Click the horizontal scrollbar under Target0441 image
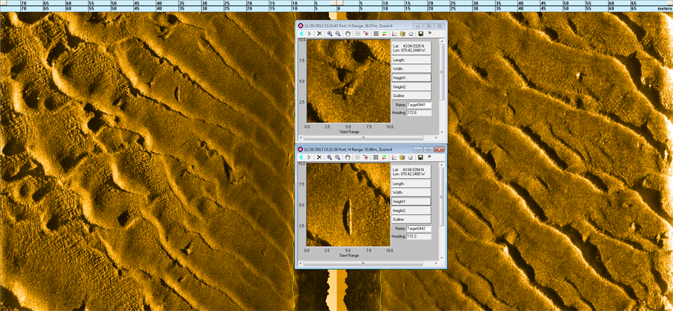The image size is (673, 311). click(363, 138)
